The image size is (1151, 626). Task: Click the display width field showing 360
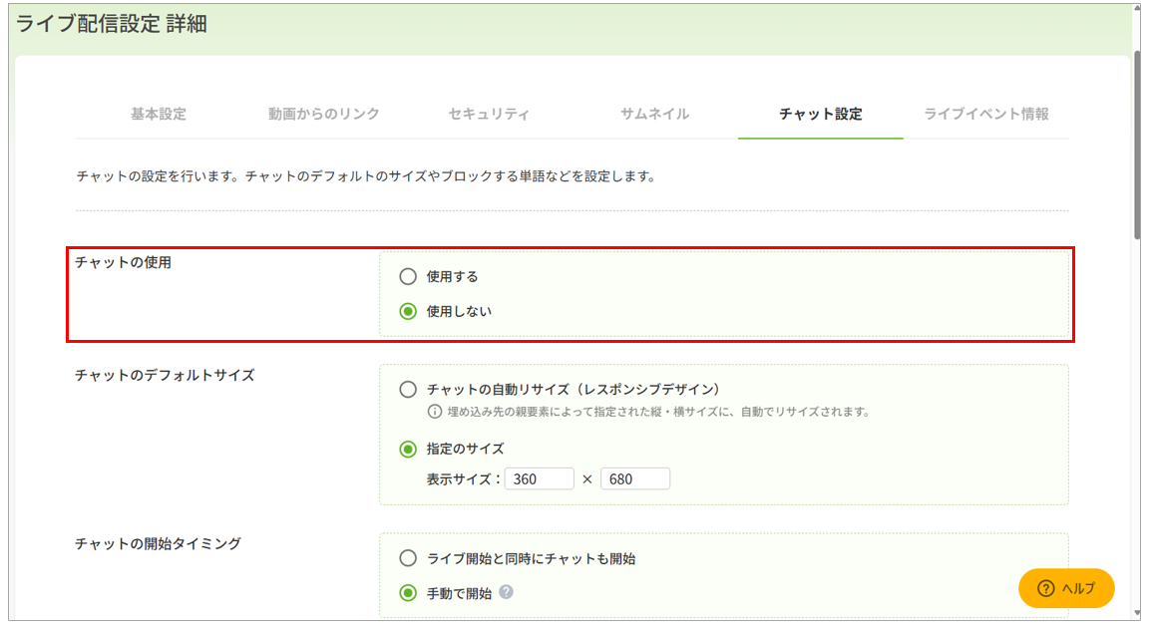point(539,479)
